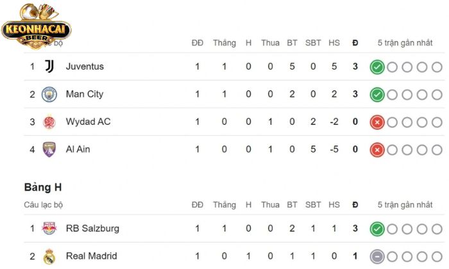The width and height of the screenshot is (449, 269).
Task: Open the Man City team link
Action: 85,95
